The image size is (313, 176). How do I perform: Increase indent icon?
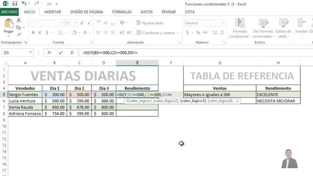click(129, 32)
